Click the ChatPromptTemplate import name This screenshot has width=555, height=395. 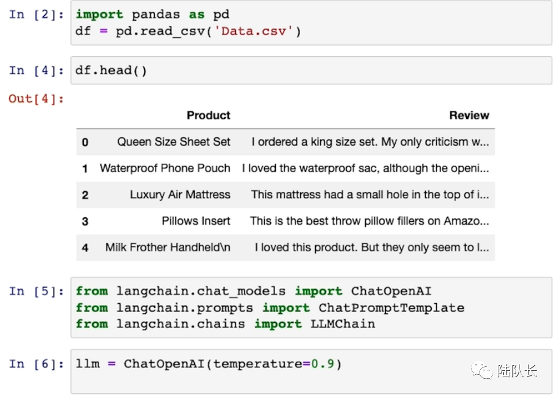pos(391,308)
